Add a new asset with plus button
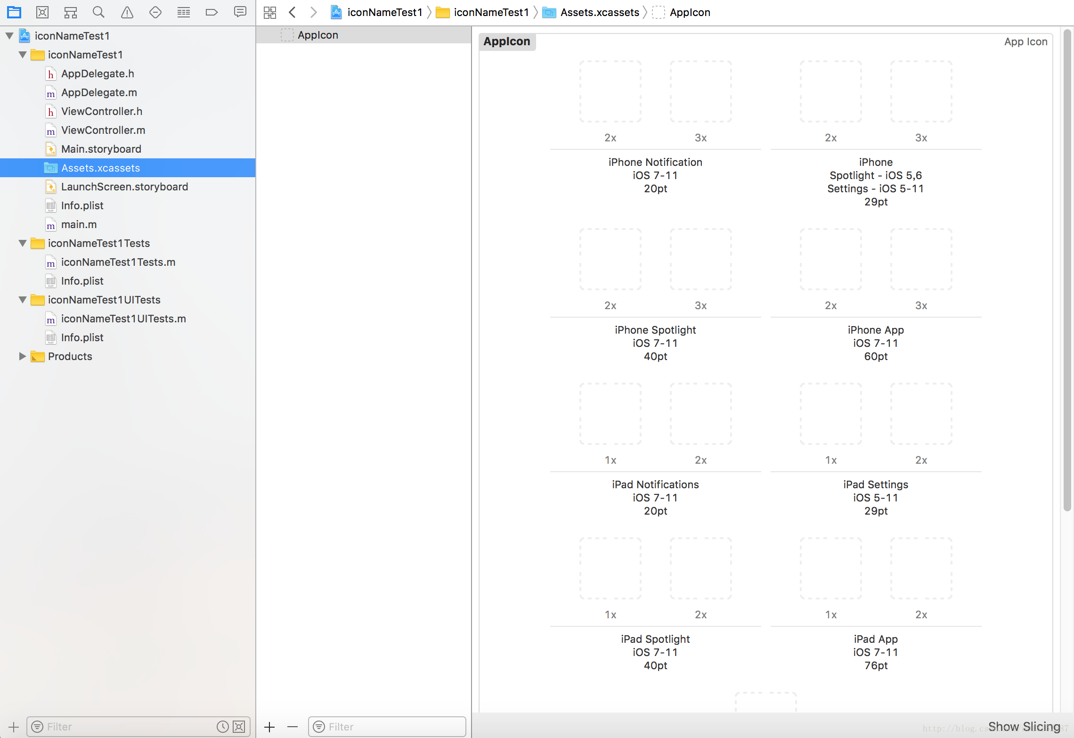Image resolution: width=1074 pixels, height=738 pixels. pos(269,727)
